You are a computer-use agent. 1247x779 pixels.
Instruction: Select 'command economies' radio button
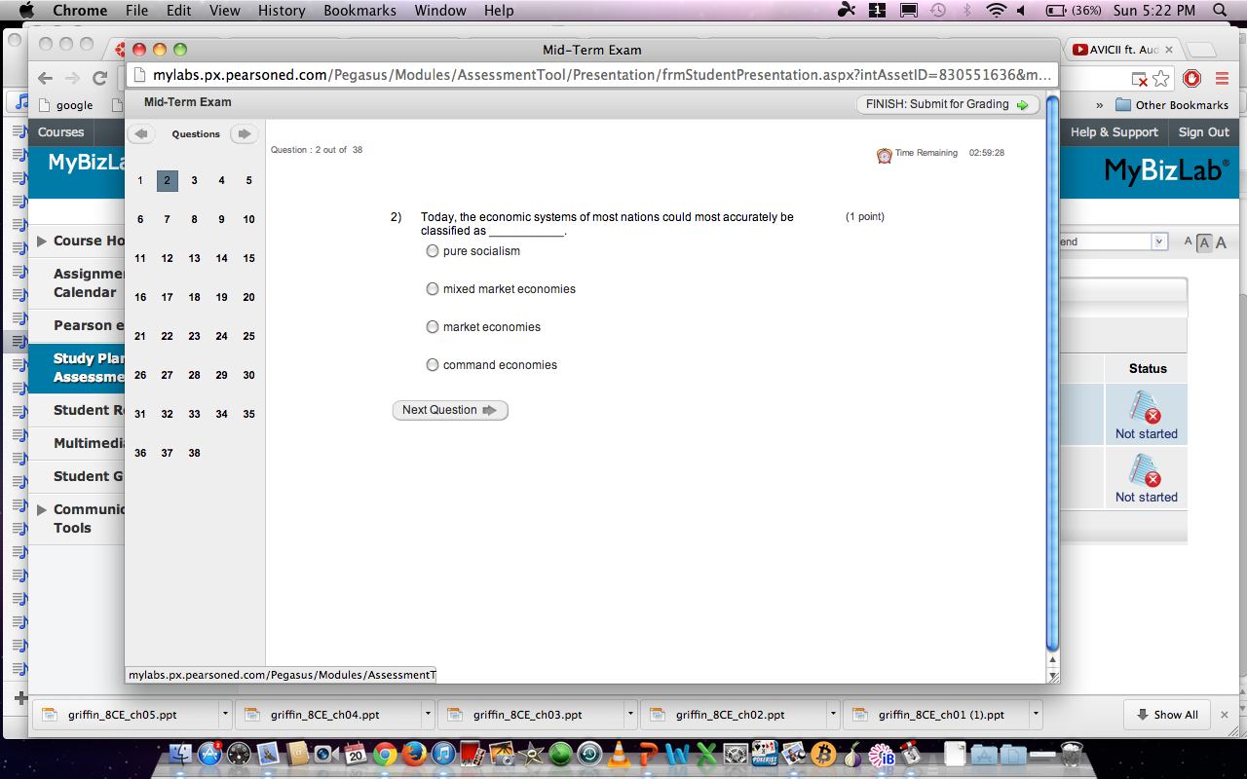click(433, 365)
